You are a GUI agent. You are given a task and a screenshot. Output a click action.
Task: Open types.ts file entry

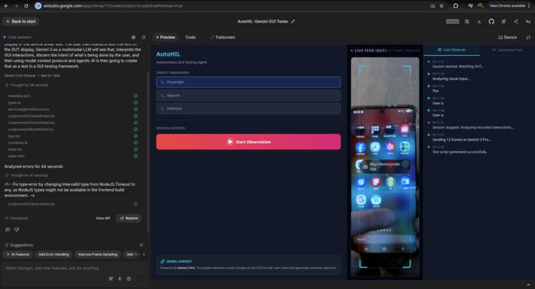15,103
